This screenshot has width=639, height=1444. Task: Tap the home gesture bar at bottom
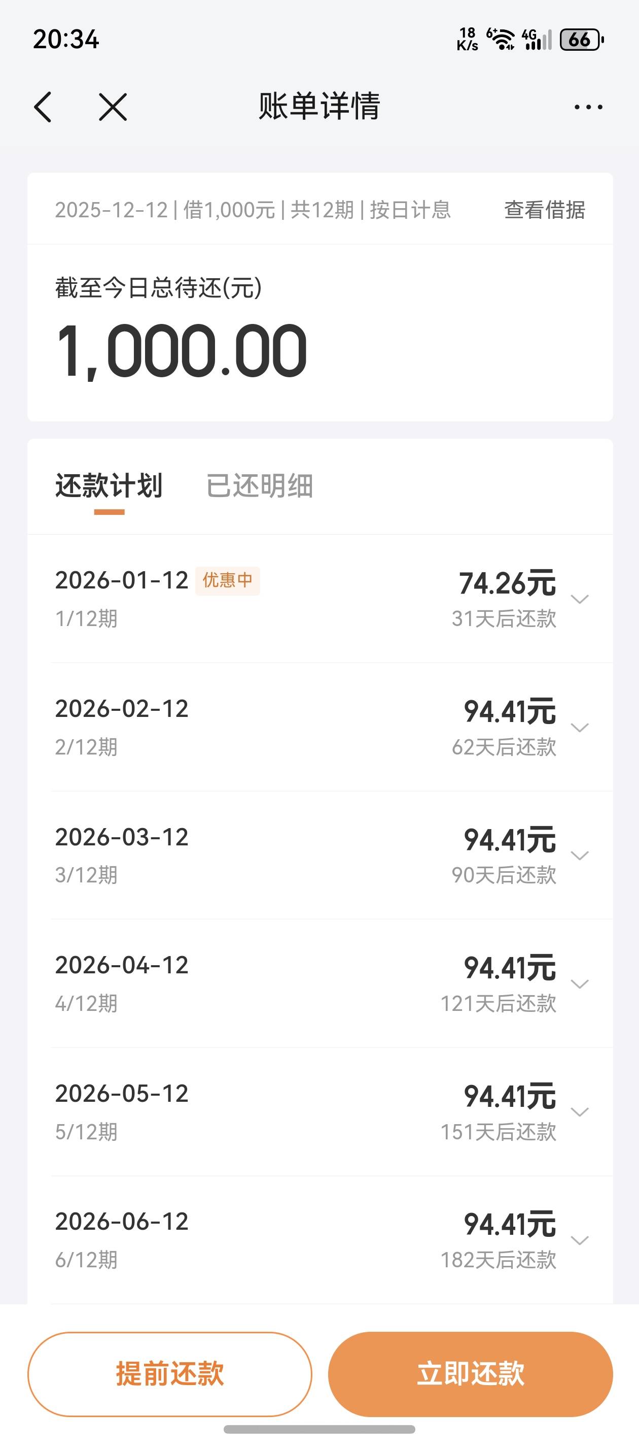319,1429
